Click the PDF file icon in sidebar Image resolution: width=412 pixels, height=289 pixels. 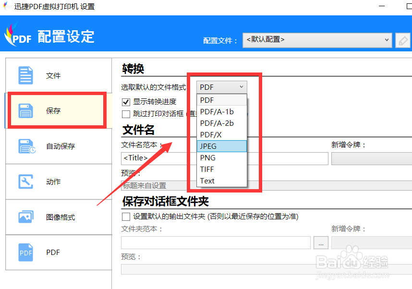[x=25, y=252]
